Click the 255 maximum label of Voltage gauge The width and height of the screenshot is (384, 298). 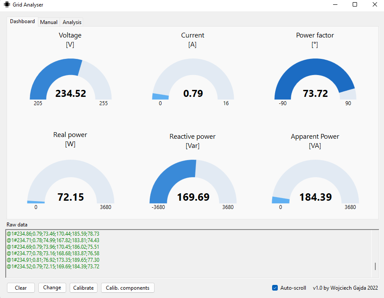(x=104, y=103)
